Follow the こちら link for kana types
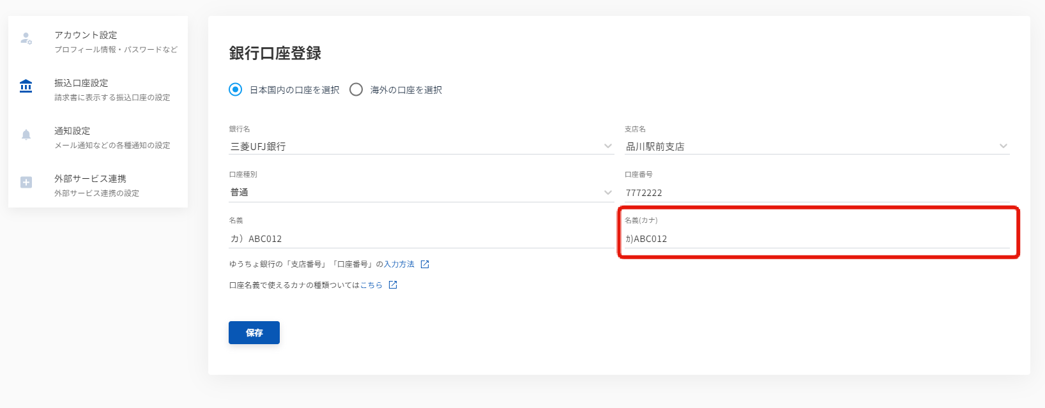This screenshot has width=1045, height=408. tap(371, 285)
